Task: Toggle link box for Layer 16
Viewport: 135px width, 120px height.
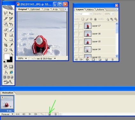Action: (81, 34)
